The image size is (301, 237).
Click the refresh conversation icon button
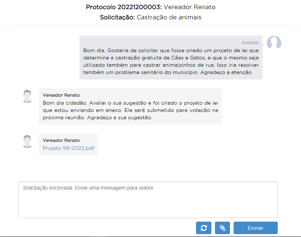(x=203, y=228)
